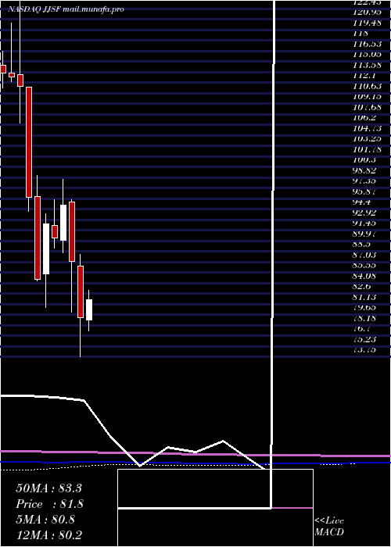Click the rightmost white candlestick

pyautogui.click(x=89, y=309)
